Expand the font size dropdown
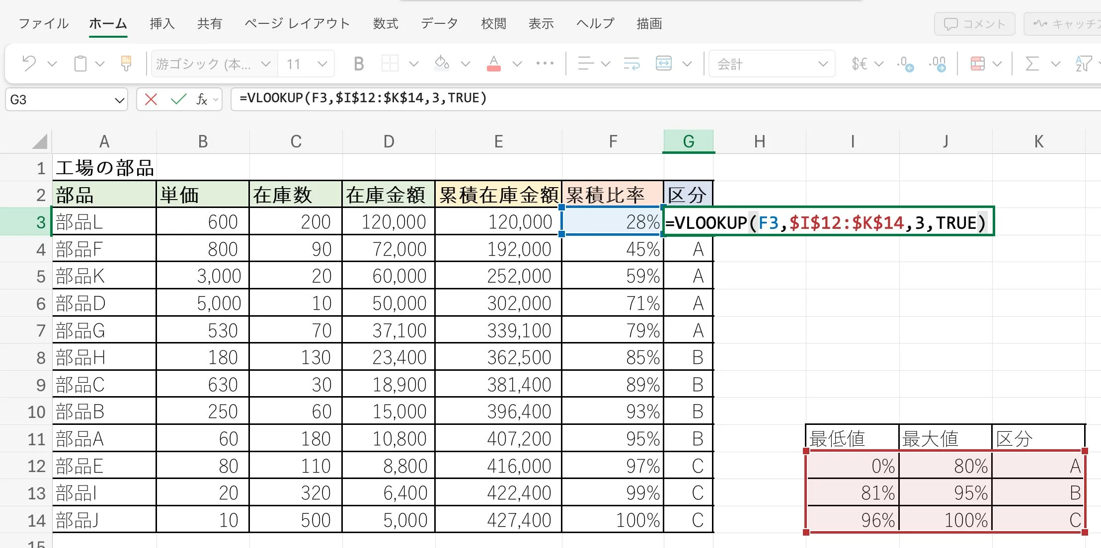Screen dimensions: 1101x548 (x=322, y=64)
